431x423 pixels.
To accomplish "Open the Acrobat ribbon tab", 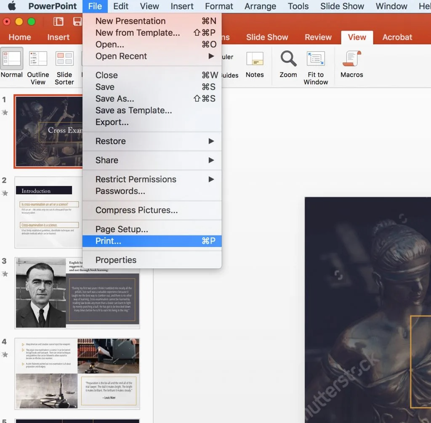I will click(397, 37).
